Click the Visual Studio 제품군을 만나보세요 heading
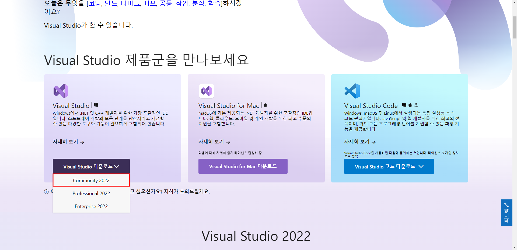The width and height of the screenshot is (517, 250). [x=146, y=60]
